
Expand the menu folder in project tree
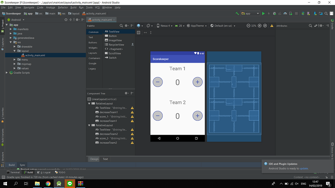coord(15,59)
